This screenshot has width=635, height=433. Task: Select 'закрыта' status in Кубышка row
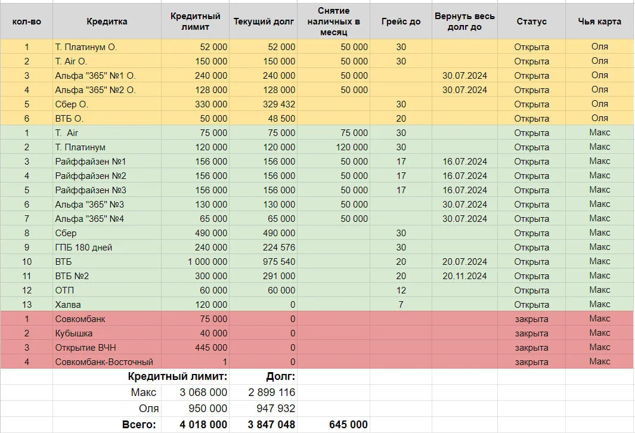(x=531, y=333)
